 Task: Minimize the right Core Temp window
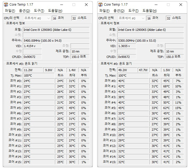[x=156, y=5]
